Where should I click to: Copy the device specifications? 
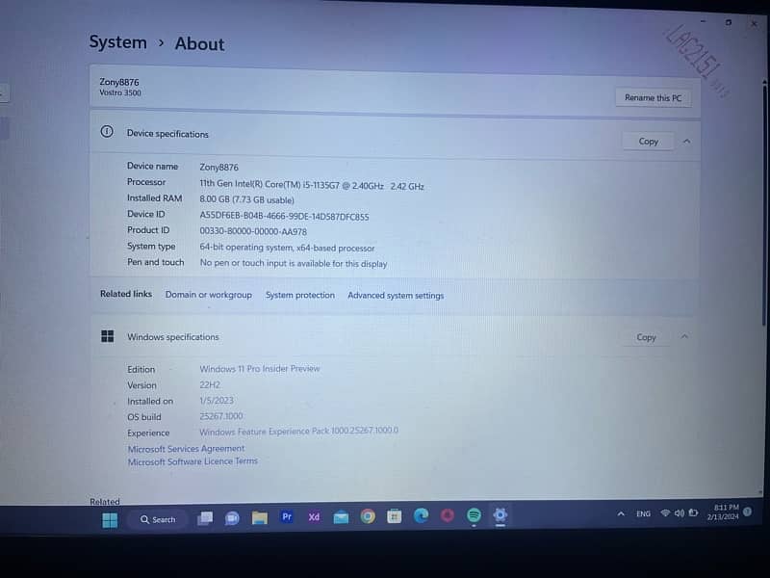point(649,142)
